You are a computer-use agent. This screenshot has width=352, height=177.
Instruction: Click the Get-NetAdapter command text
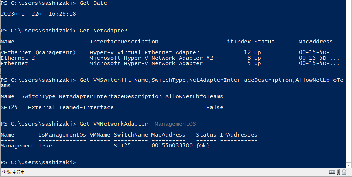click(x=103, y=30)
